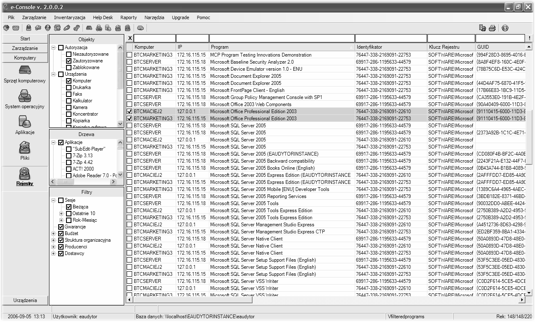Click the X clear-filter button above grid

pos(130,39)
